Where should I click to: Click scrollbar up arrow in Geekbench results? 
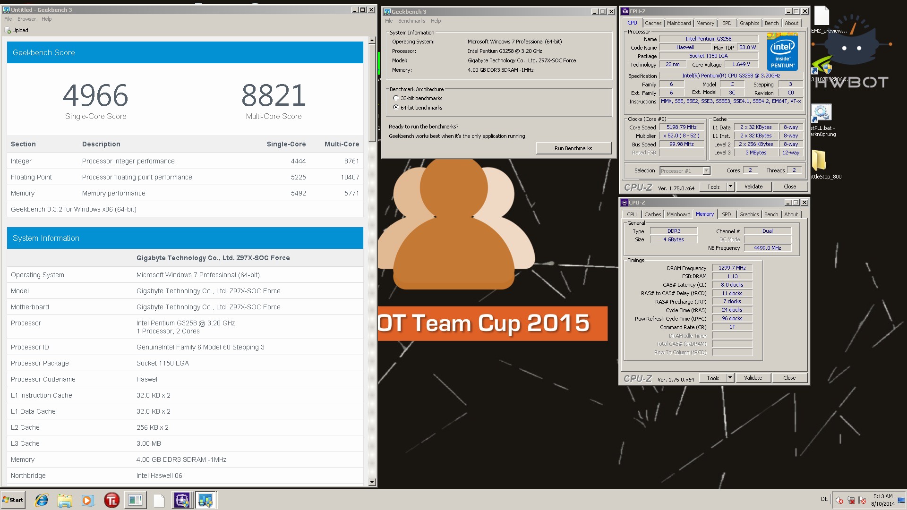click(372, 41)
